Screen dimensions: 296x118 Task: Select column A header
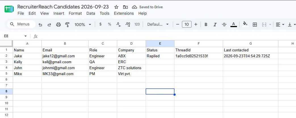pos(27,43)
